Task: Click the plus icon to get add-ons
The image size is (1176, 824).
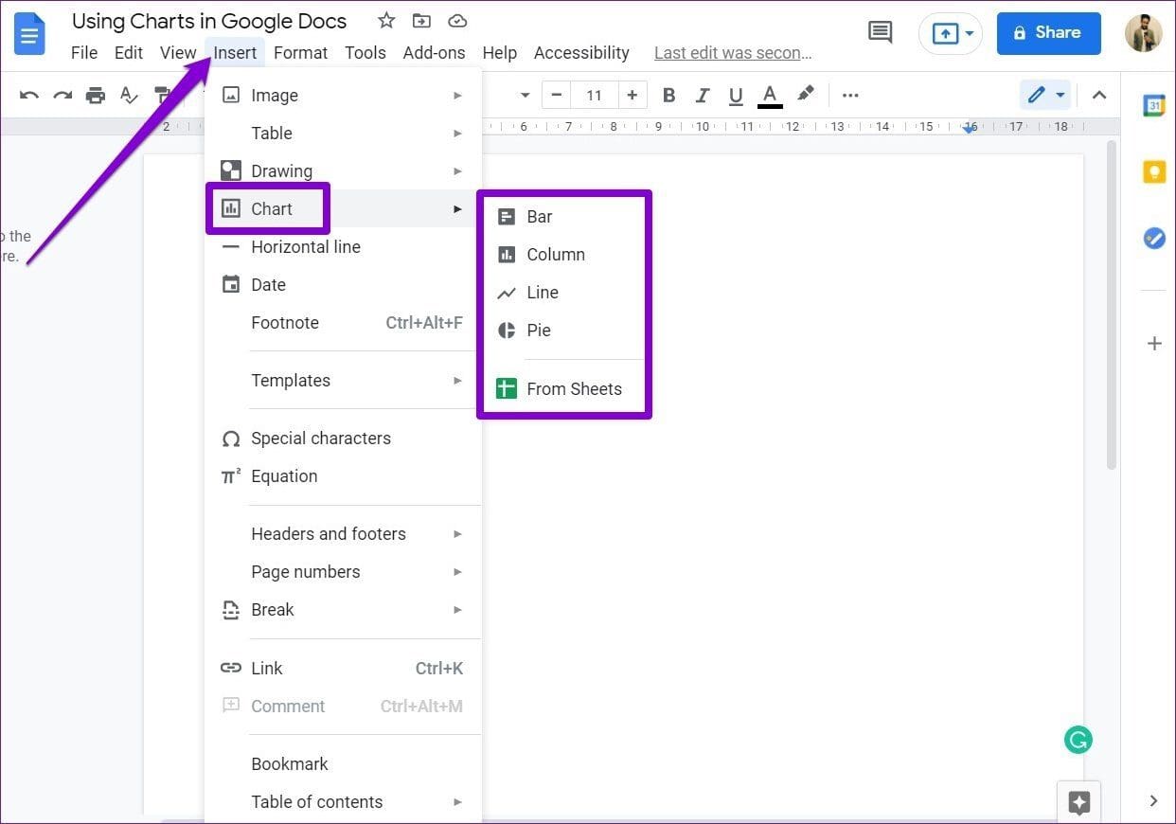Action: [1153, 343]
